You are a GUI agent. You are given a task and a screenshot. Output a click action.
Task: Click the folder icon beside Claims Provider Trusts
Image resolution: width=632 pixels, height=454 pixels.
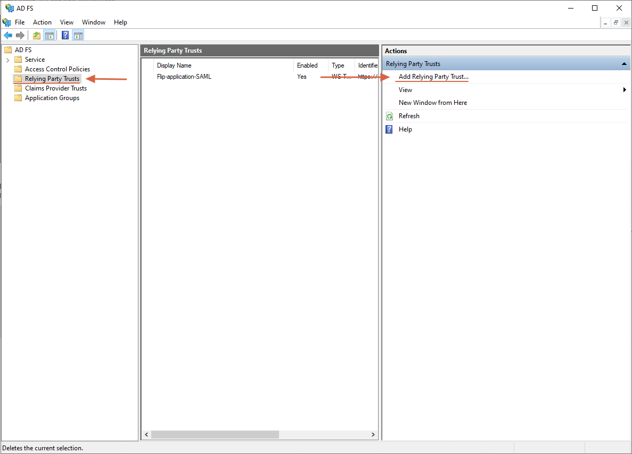coord(18,88)
